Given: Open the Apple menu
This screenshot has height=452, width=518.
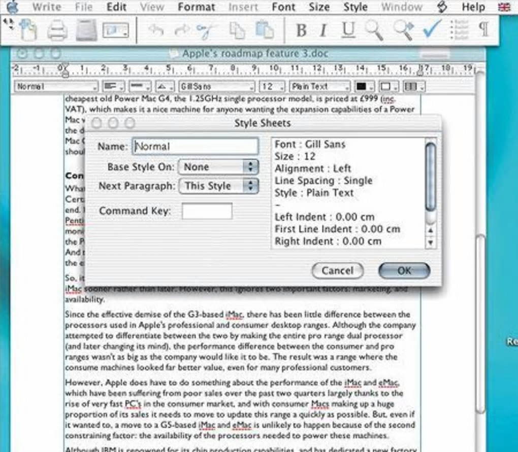Looking at the screenshot, I should pos(12,7).
